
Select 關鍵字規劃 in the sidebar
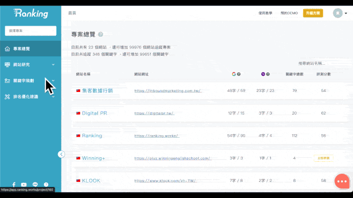pyautogui.click(x=30, y=81)
